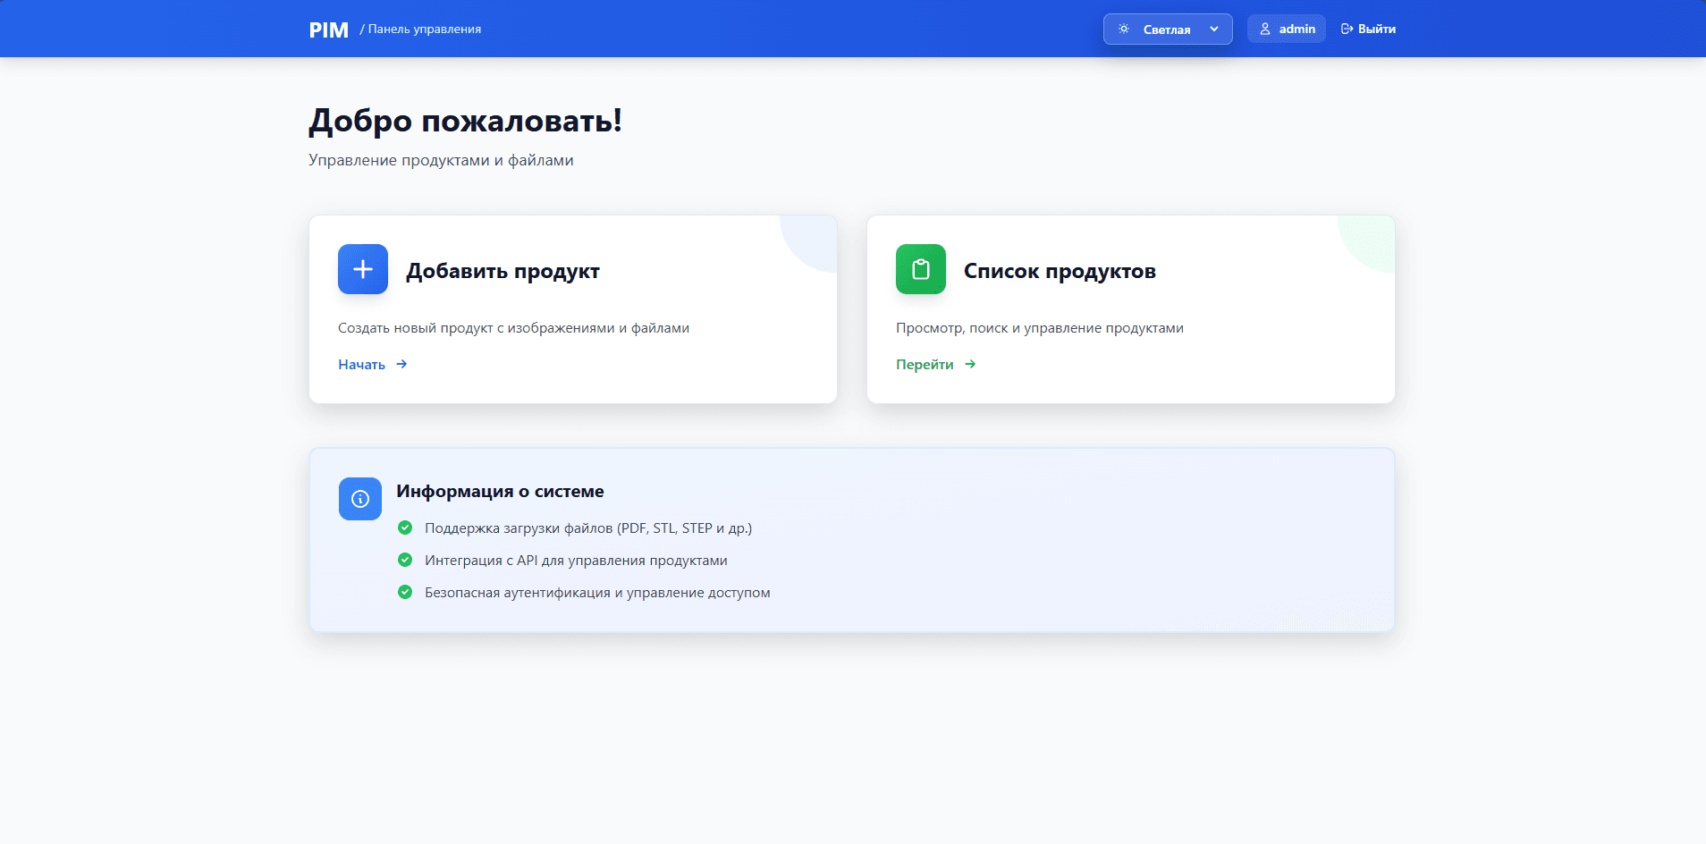This screenshot has width=1706, height=844.
Task: Click the blue info circle icon
Action: tap(360, 499)
